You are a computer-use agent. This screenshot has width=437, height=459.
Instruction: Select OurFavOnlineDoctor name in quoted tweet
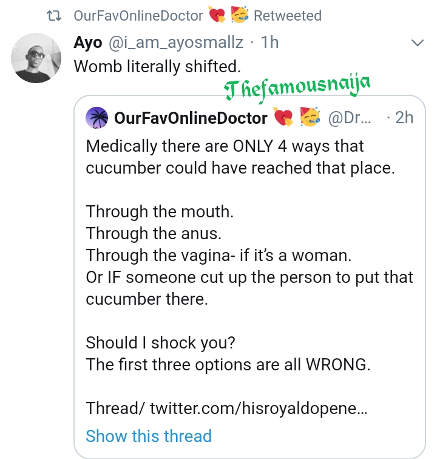[x=191, y=117]
